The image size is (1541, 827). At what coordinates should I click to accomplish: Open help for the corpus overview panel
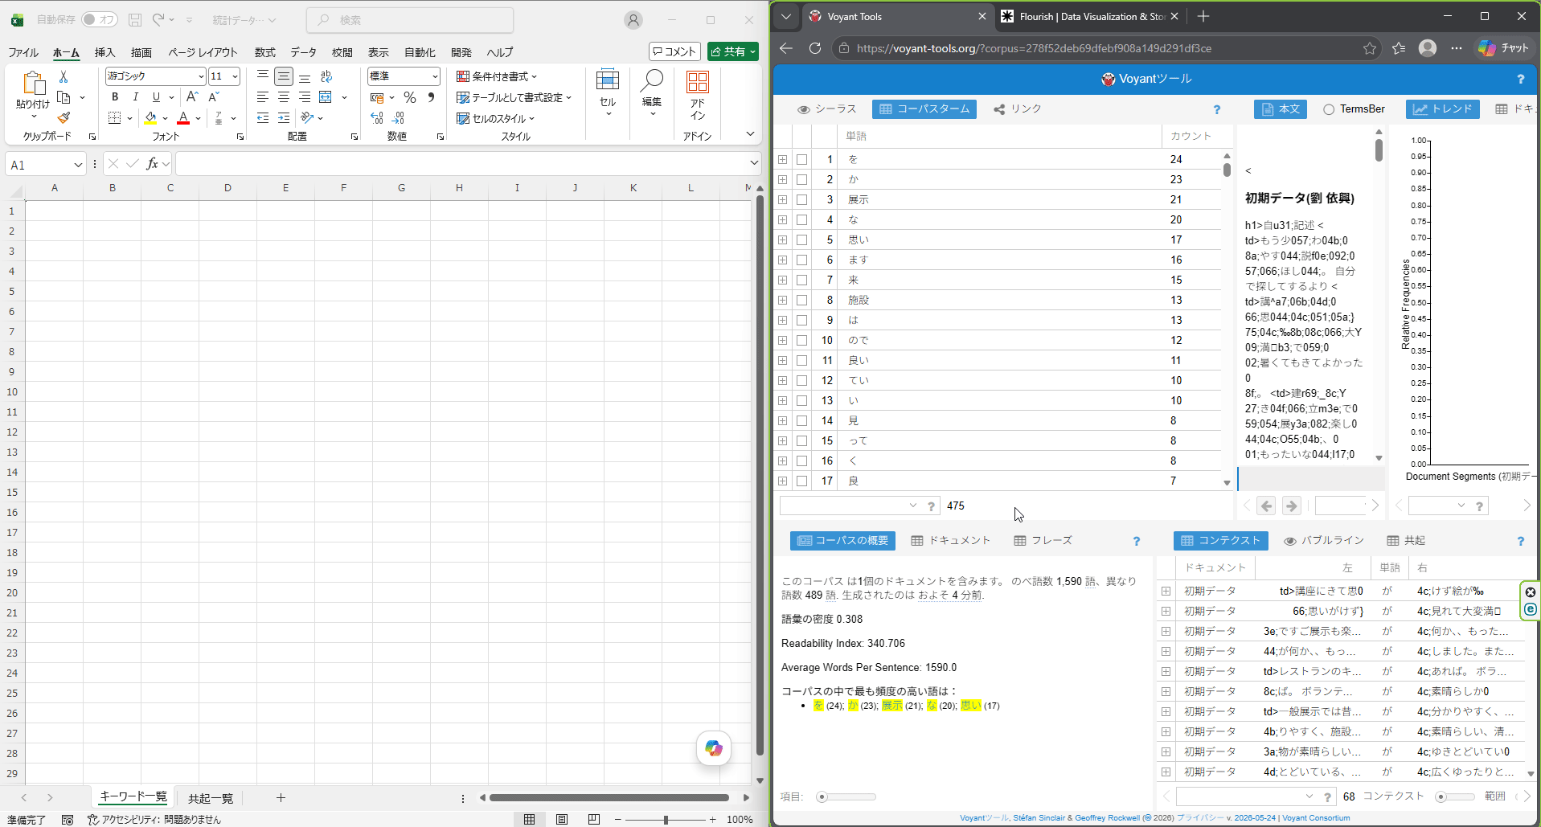tap(1137, 541)
